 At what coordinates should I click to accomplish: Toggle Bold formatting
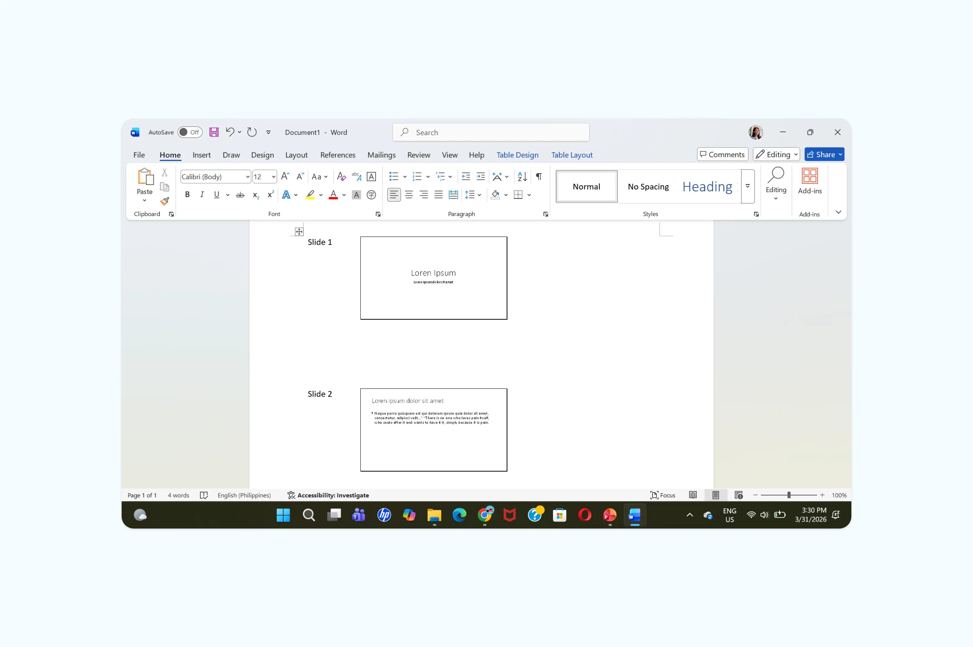pos(187,195)
